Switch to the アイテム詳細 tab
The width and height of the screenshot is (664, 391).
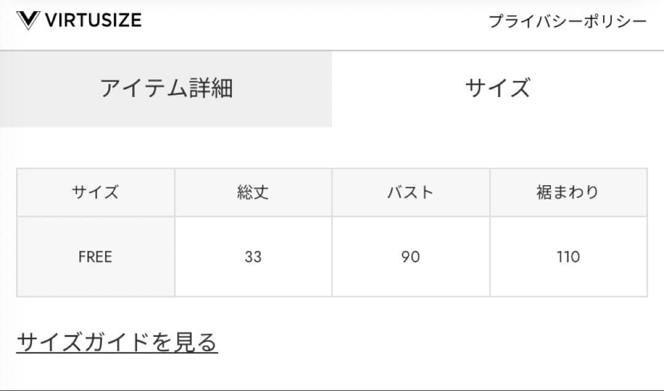coord(166,89)
